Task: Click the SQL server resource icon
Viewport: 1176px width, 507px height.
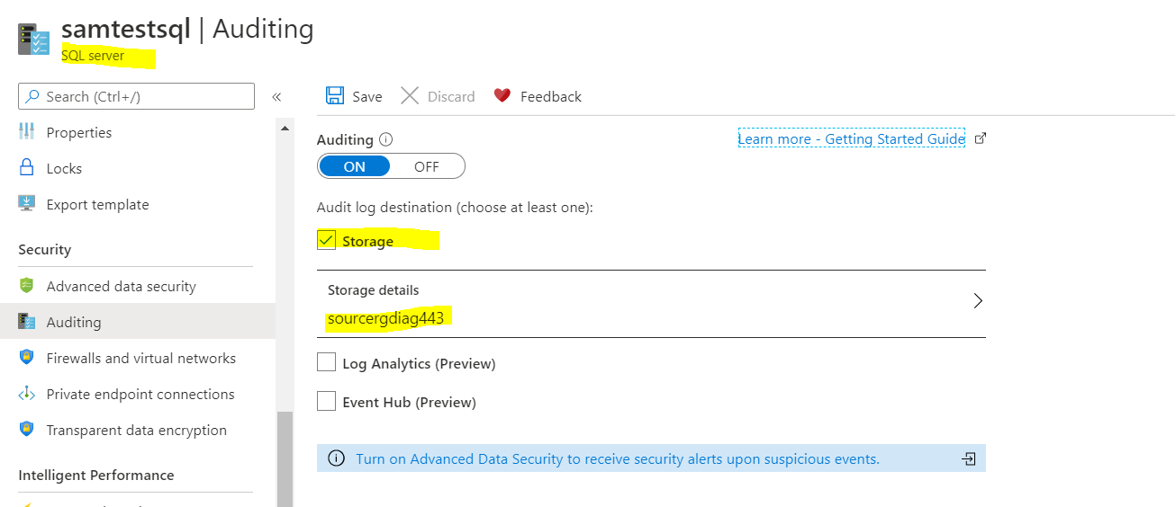Action: tap(33, 41)
